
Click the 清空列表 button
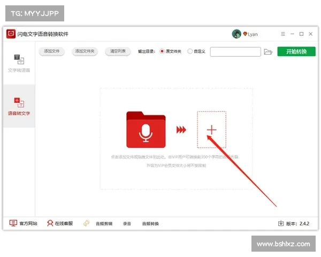[x=118, y=51]
